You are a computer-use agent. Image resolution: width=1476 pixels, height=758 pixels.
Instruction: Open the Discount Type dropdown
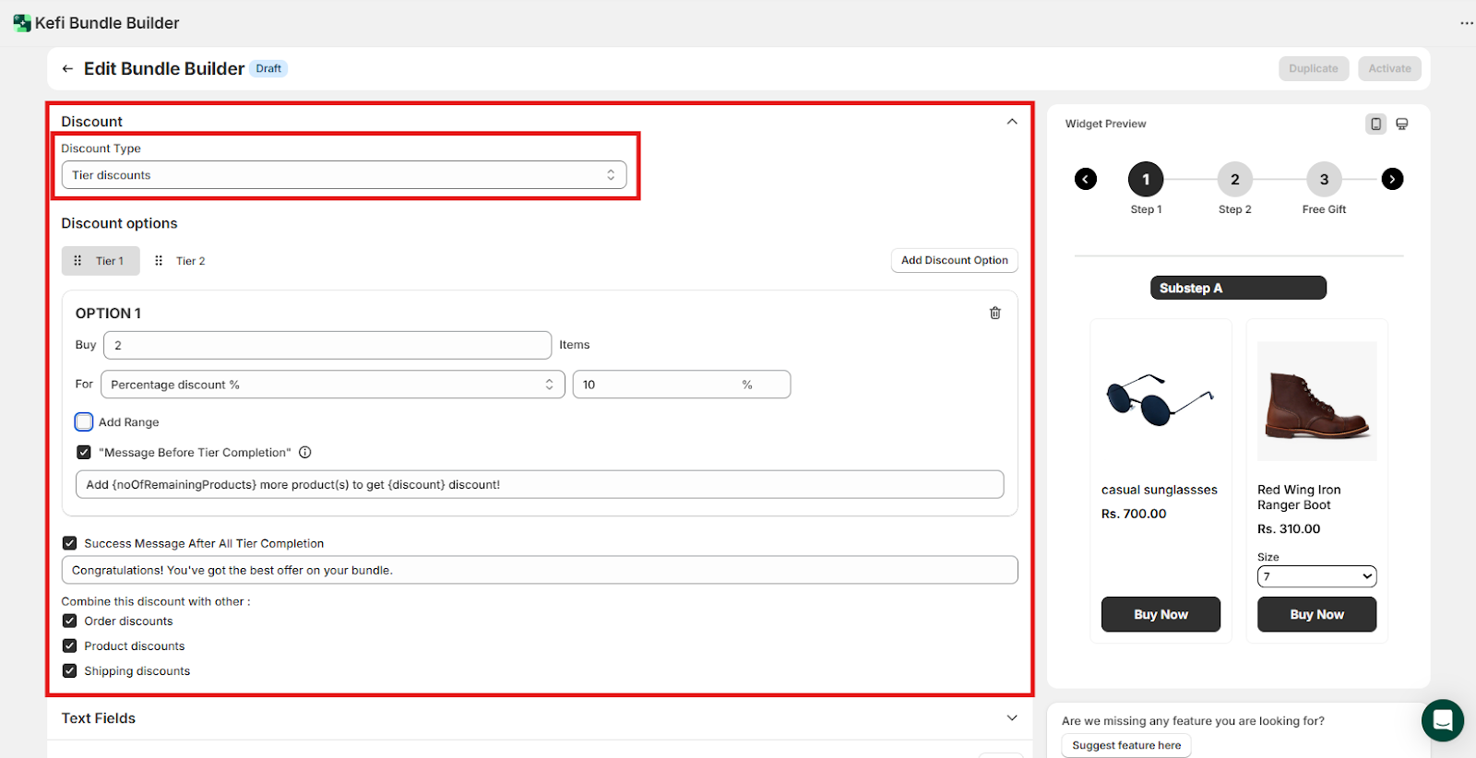(343, 175)
